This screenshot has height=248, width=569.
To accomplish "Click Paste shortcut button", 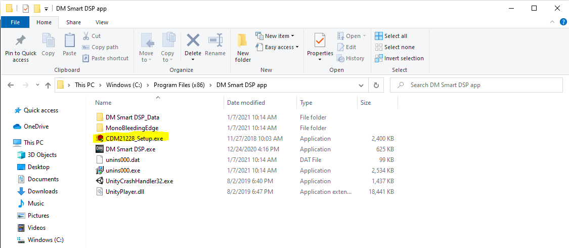I will (105, 58).
